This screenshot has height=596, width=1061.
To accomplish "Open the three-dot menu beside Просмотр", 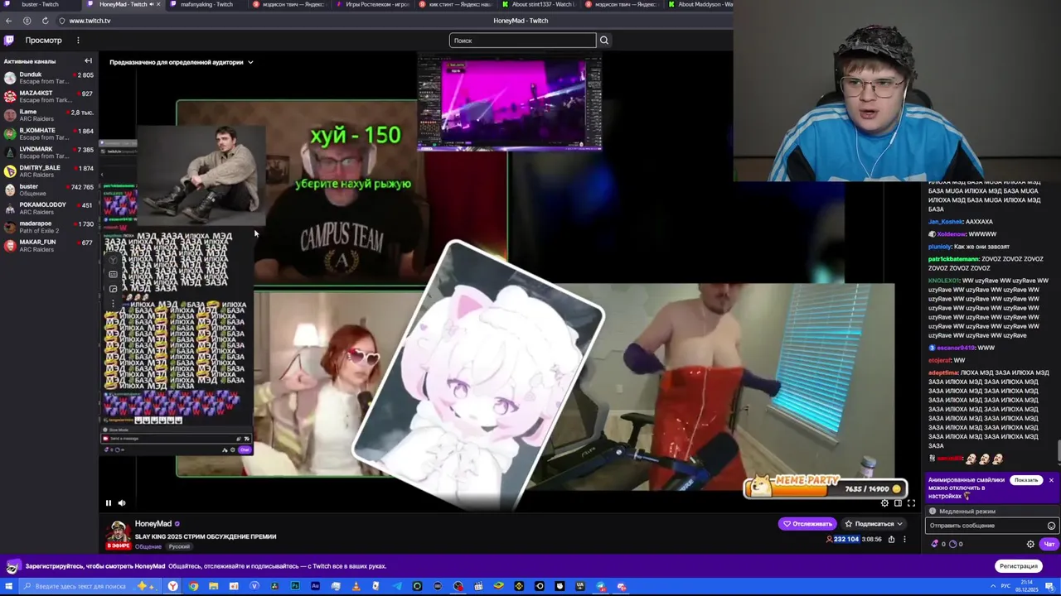I will click(x=78, y=40).
